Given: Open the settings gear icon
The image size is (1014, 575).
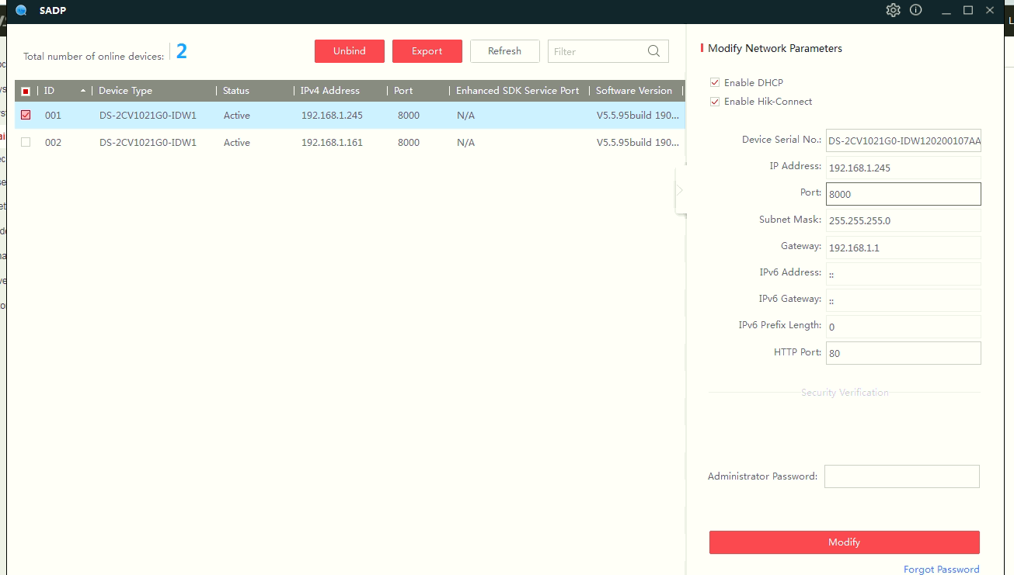Looking at the screenshot, I should pos(893,10).
